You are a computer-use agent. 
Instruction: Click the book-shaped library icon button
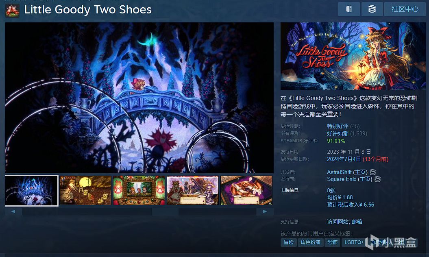(349, 9)
